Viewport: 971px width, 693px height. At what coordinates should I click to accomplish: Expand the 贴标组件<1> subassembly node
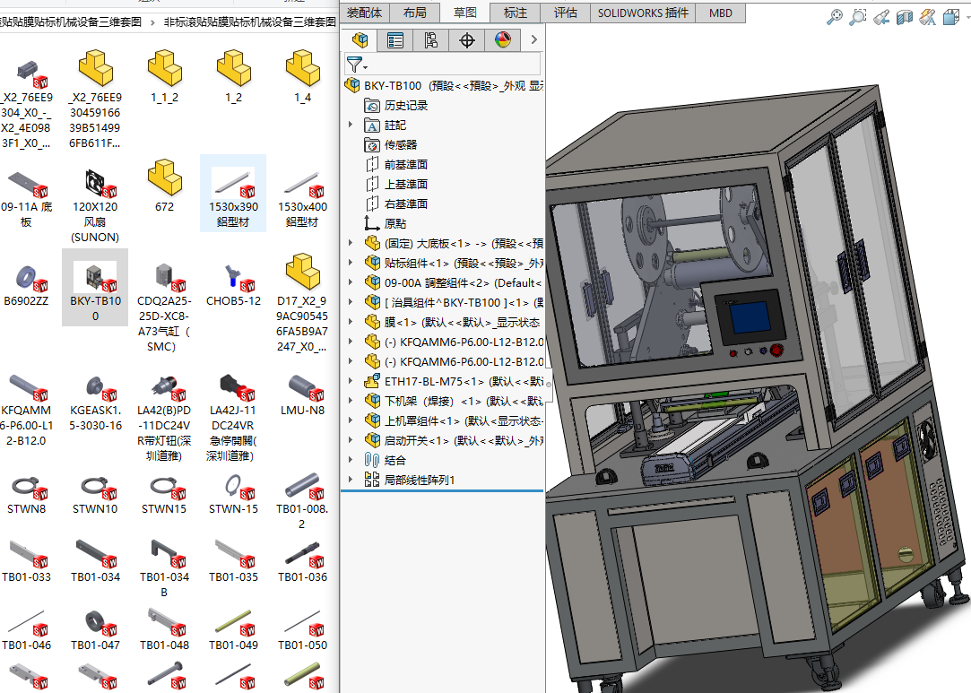[x=351, y=263]
